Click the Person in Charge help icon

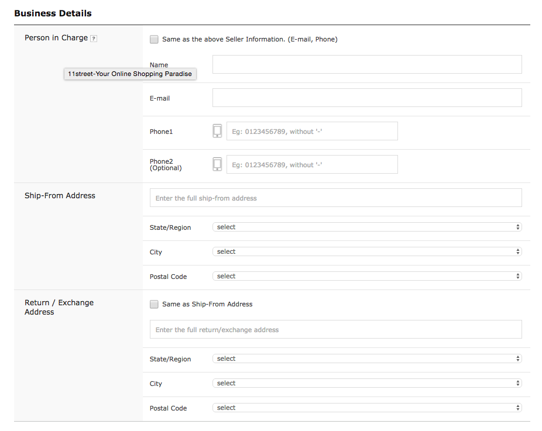pos(93,39)
